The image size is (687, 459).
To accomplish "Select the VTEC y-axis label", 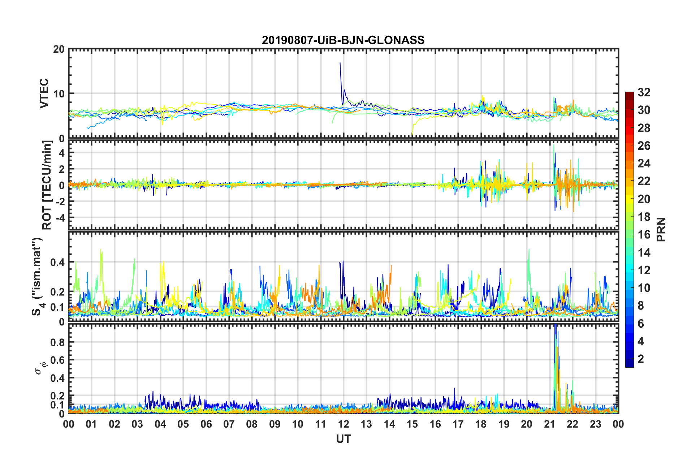I will pyautogui.click(x=44, y=93).
